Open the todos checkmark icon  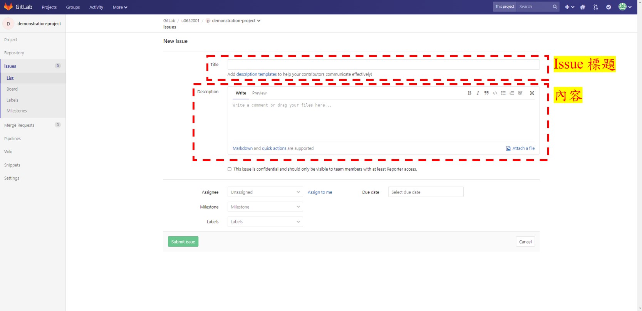pyautogui.click(x=608, y=7)
